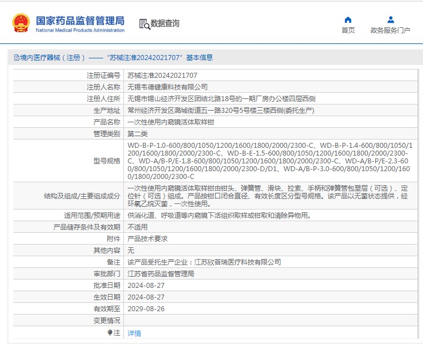Click the 产品储存条件及有效期 row label
The width and height of the screenshot is (423, 344).
point(87,227)
